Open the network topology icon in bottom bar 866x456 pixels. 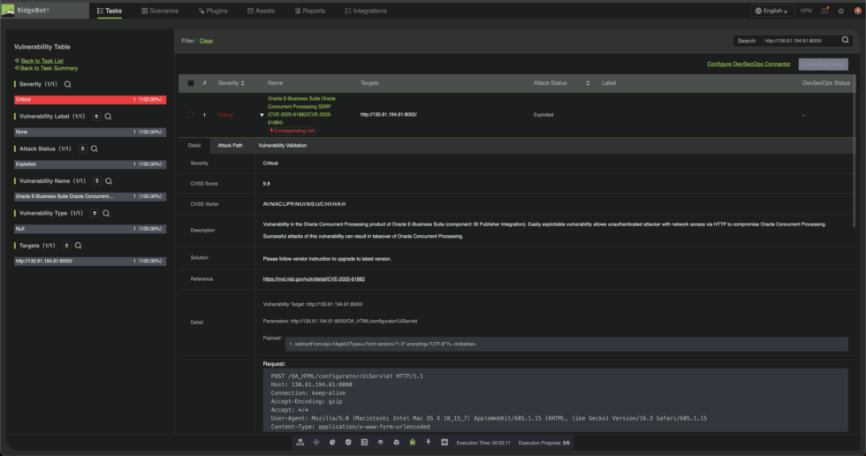(300, 441)
